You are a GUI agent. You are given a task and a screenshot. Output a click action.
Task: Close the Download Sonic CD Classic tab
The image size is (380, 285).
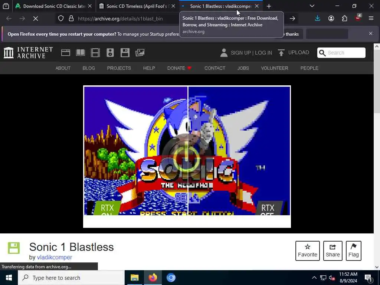coord(90,6)
